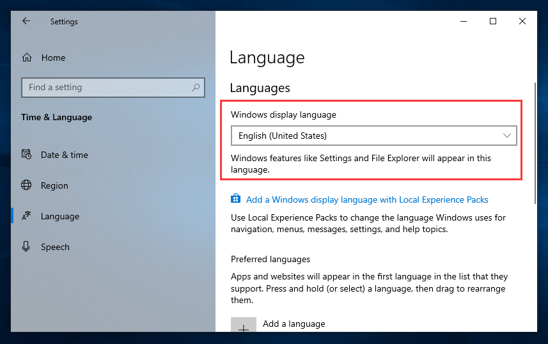This screenshot has height=344, width=548.
Task: Click the Time & Language heading
Action: [57, 118]
